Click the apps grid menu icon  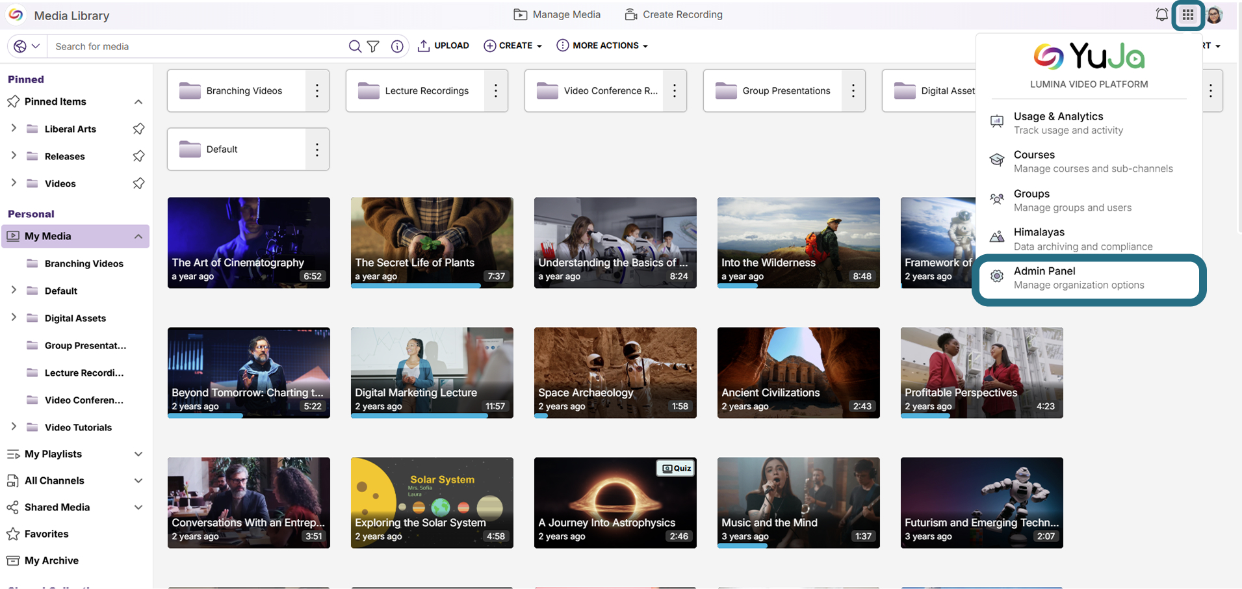point(1188,14)
